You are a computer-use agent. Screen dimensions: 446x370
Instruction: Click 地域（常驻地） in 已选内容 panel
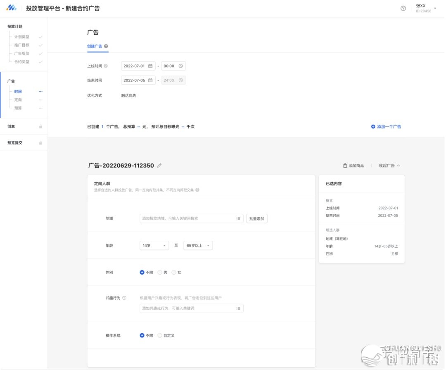point(337,239)
